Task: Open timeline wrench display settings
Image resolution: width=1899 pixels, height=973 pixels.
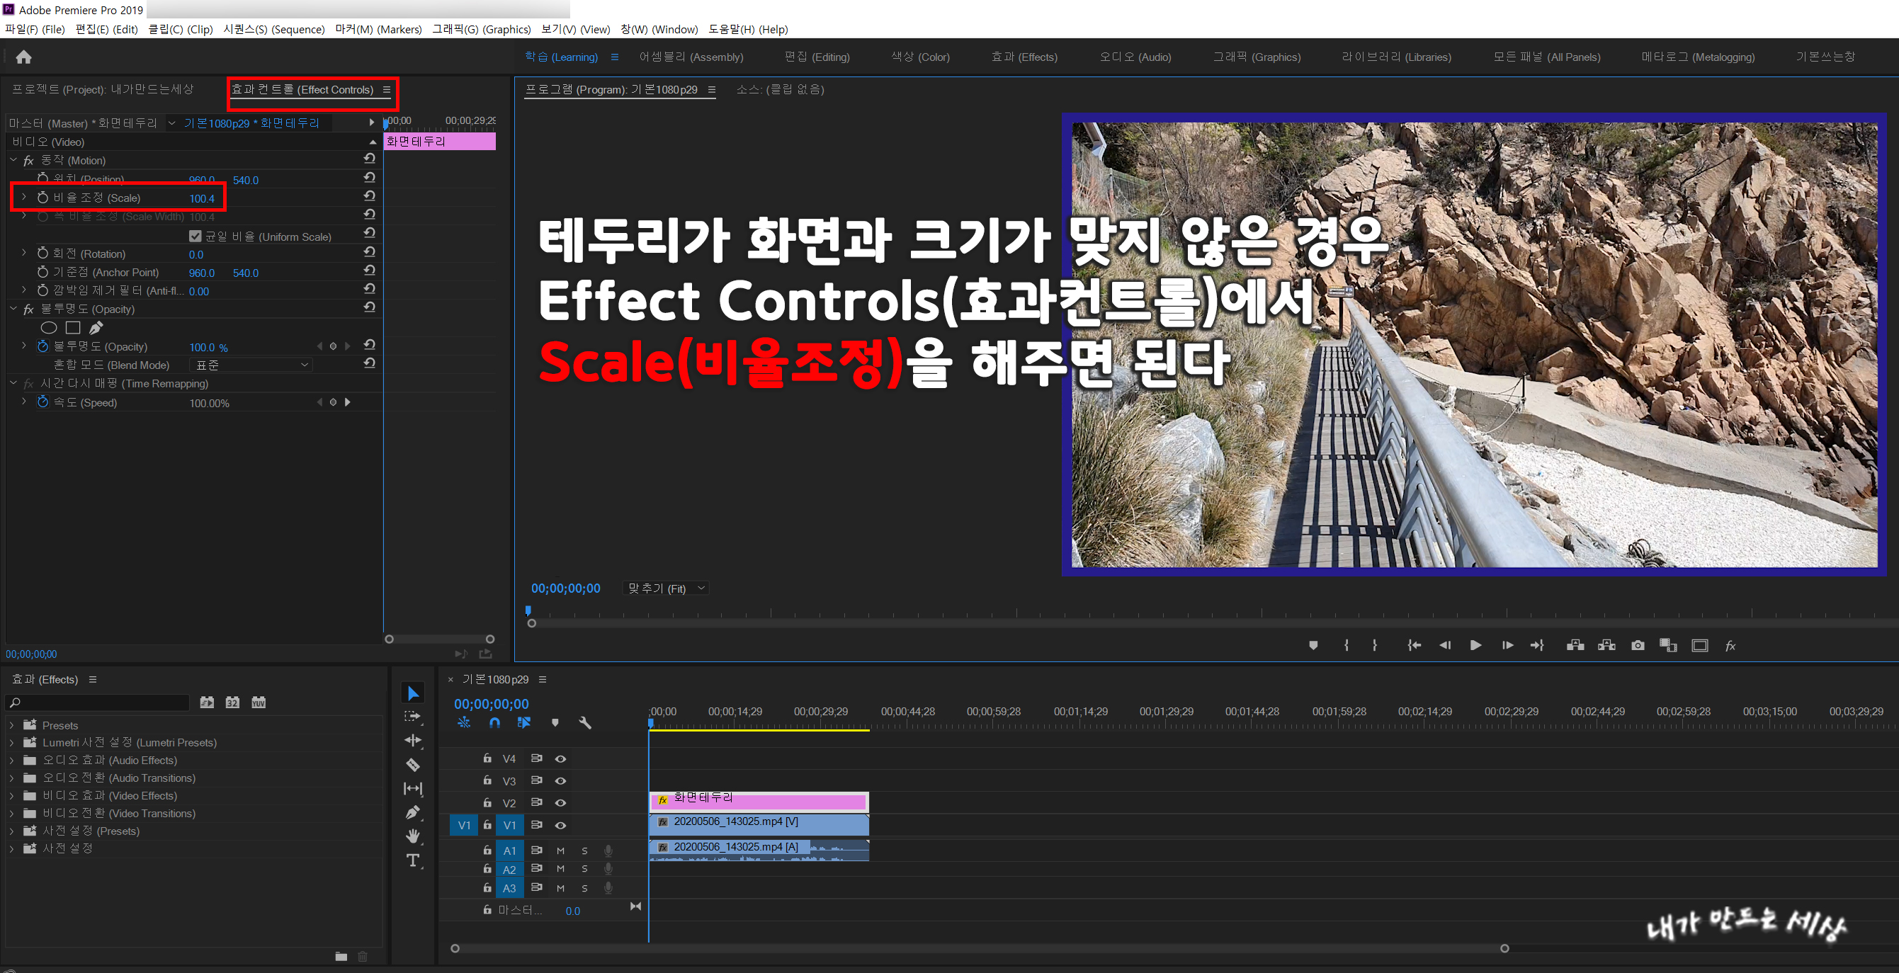Action: click(x=585, y=723)
